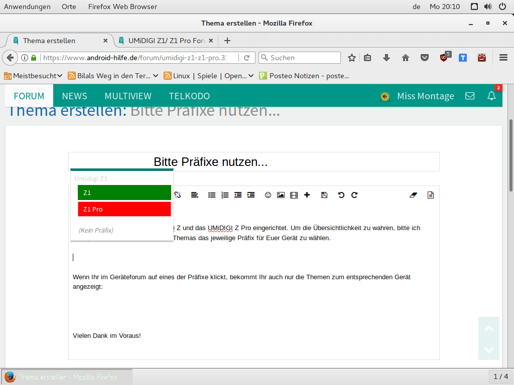Close the Thema erstellen browser tab
Viewport: 514px width, 385px height.
pyautogui.click(x=105, y=41)
